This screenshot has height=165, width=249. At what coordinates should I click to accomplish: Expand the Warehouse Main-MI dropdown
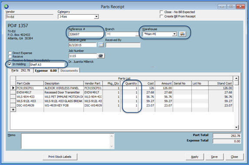coord(174,34)
